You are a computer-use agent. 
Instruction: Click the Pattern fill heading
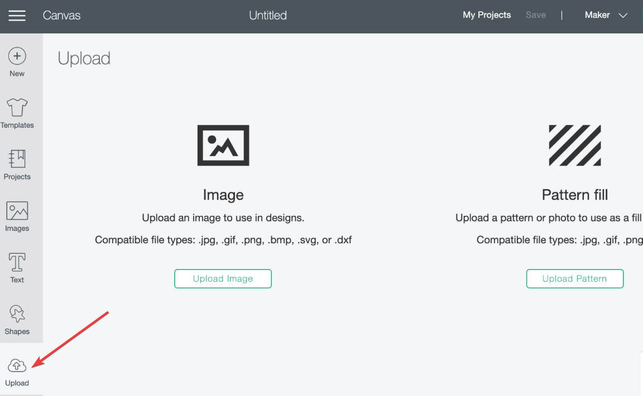pos(575,195)
